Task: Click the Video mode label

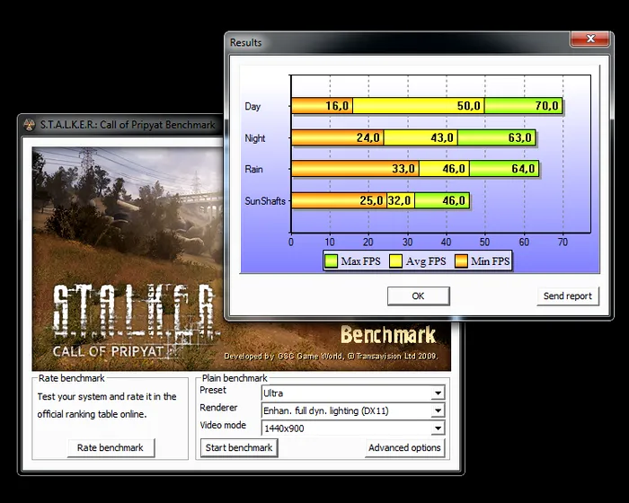Action: point(223,425)
